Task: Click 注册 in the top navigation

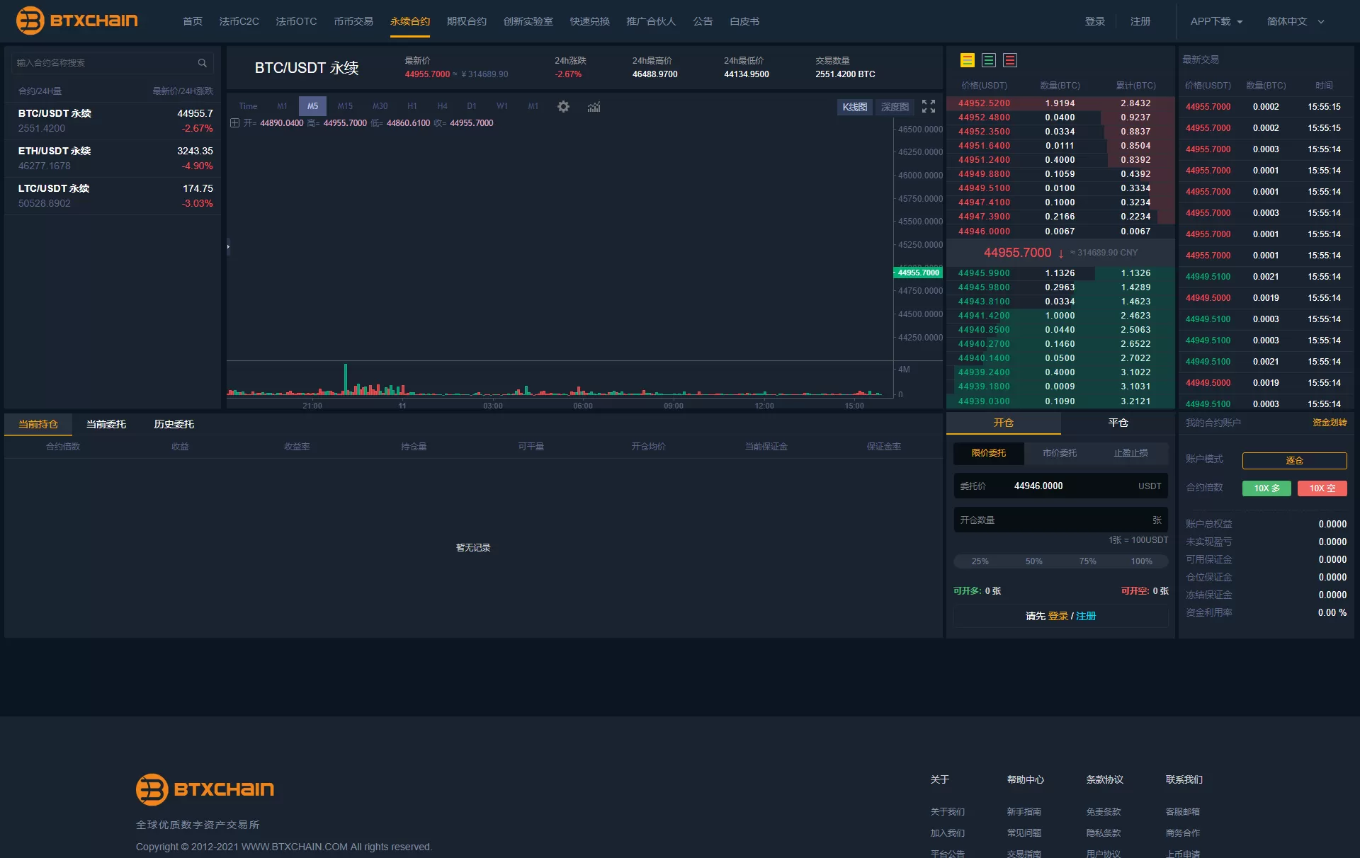Action: [x=1140, y=21]
